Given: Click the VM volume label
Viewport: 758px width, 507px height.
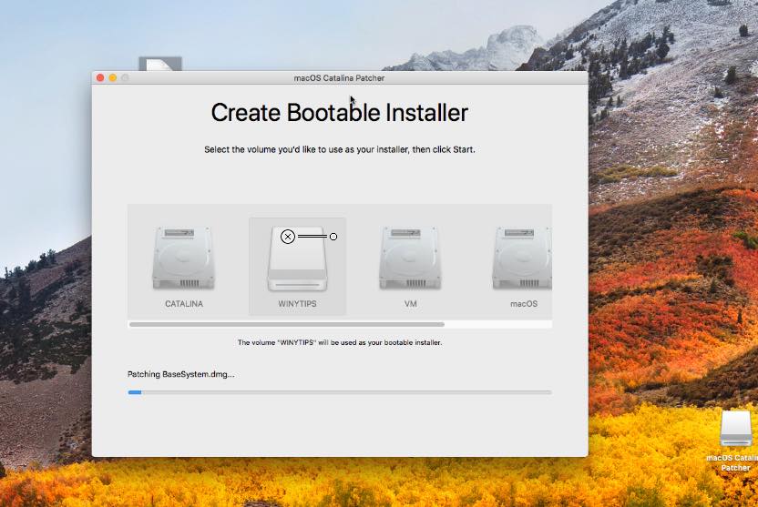Looking at the screenshot, I should [x=410, y=304].
